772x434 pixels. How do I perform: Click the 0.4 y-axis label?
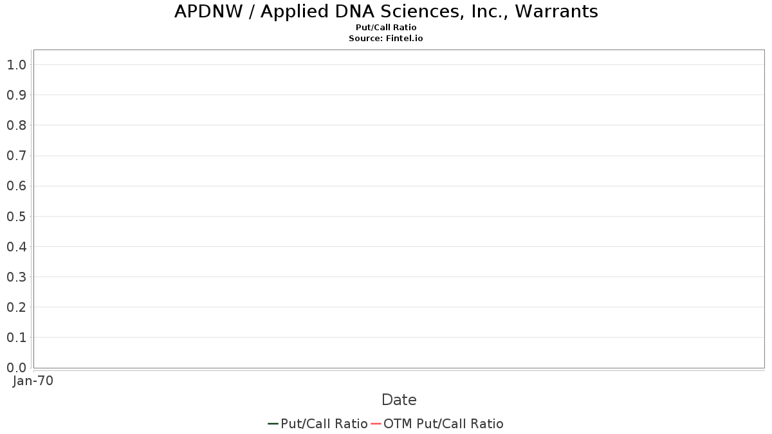point(16,247)
